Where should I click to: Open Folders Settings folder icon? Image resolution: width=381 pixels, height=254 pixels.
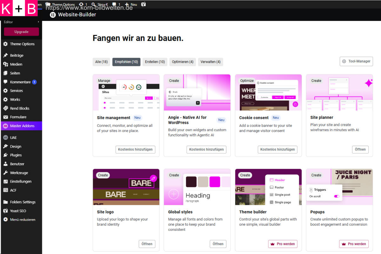pyautogui.click(x=5, y=202)
